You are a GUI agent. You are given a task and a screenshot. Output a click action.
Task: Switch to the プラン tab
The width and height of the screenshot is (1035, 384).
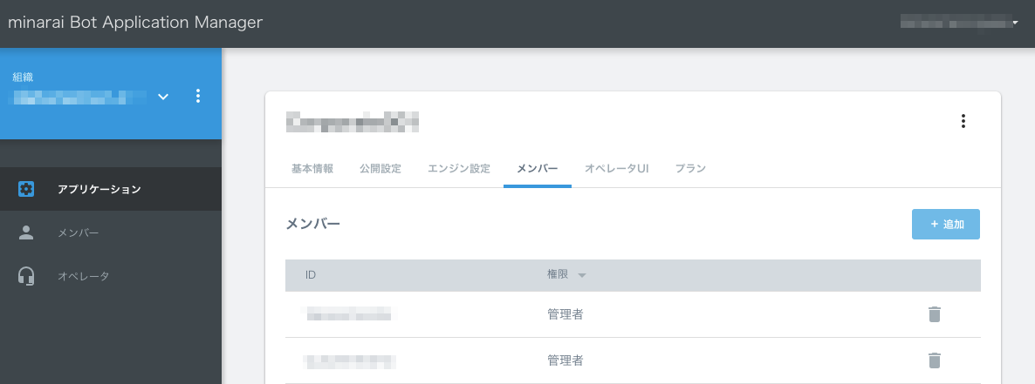pyautogui.click(x=690, y=169)
